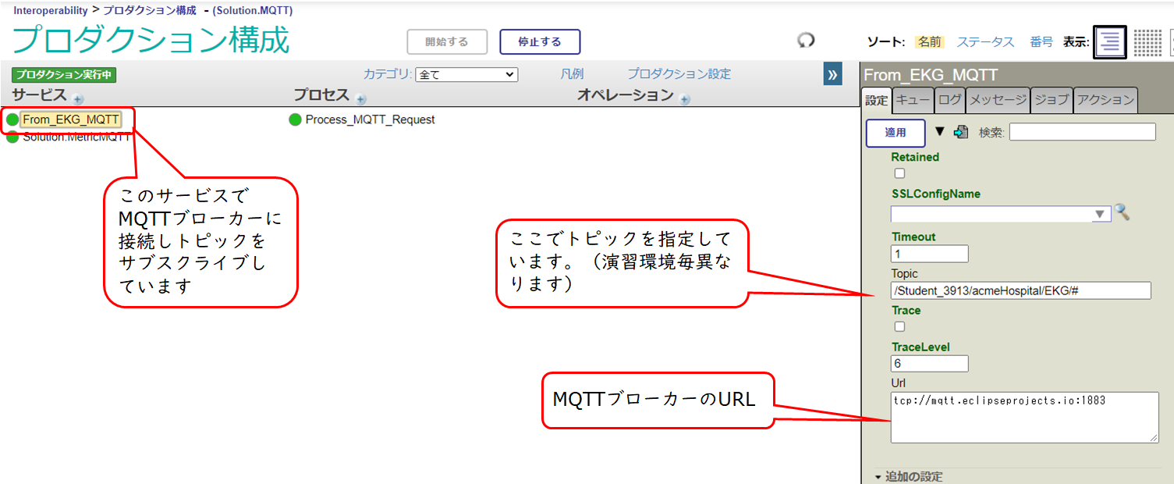This screenshot has height=484, width=1174.
Task: Switch to the ログ tab
Action: (949, 100)
